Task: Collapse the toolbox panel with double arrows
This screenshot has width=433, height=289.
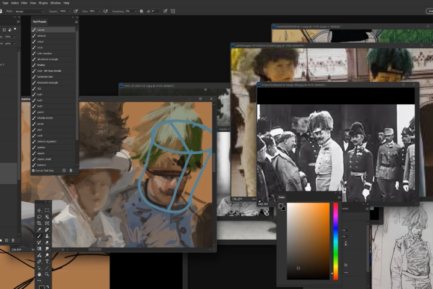Action: pyautogui.click(x=46, y=202)
